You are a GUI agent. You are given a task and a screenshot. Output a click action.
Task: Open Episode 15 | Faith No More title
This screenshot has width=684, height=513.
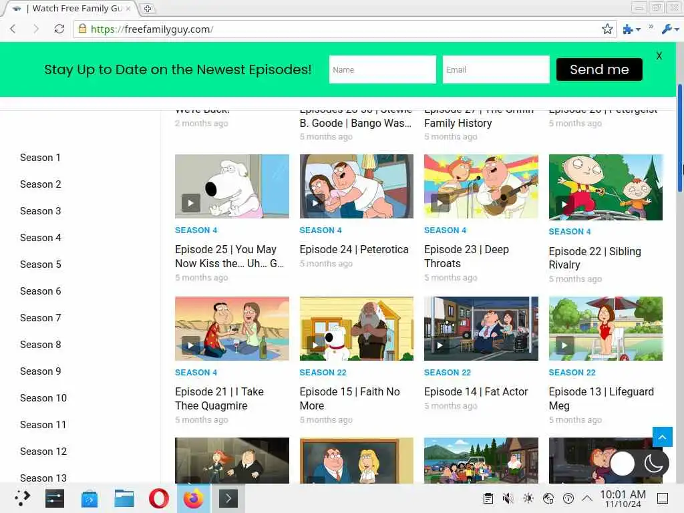(349, 398)
